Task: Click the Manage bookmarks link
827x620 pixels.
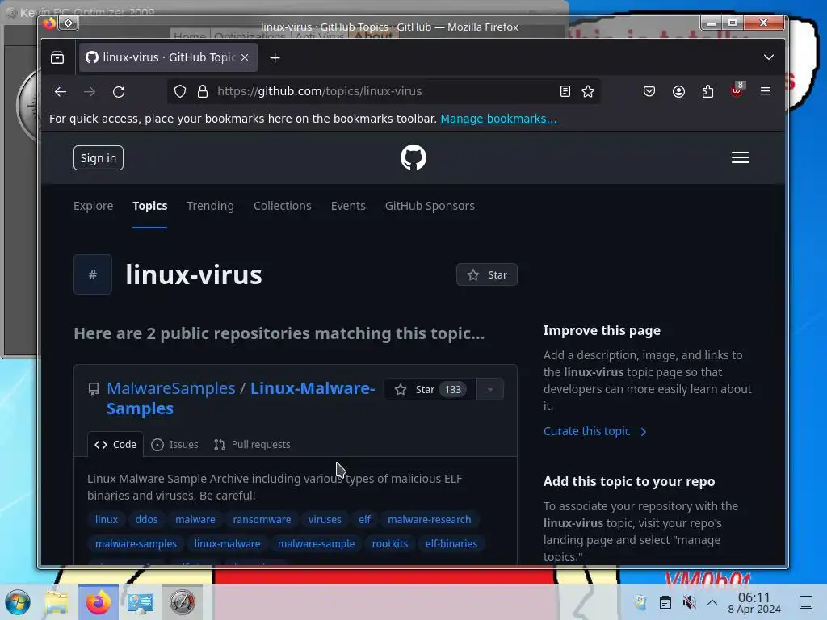Action: coord(498,119)
